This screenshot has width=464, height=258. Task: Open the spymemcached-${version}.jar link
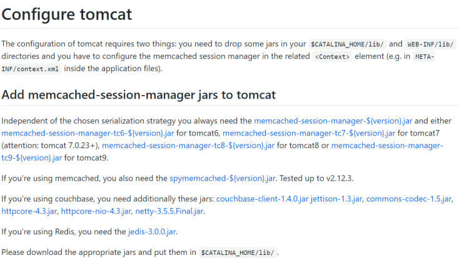(x=223, y=179)
